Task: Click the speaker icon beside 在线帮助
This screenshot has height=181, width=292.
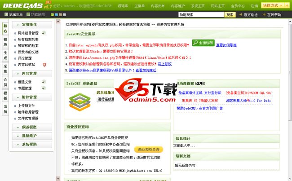Action: click(x=264, y=14)
